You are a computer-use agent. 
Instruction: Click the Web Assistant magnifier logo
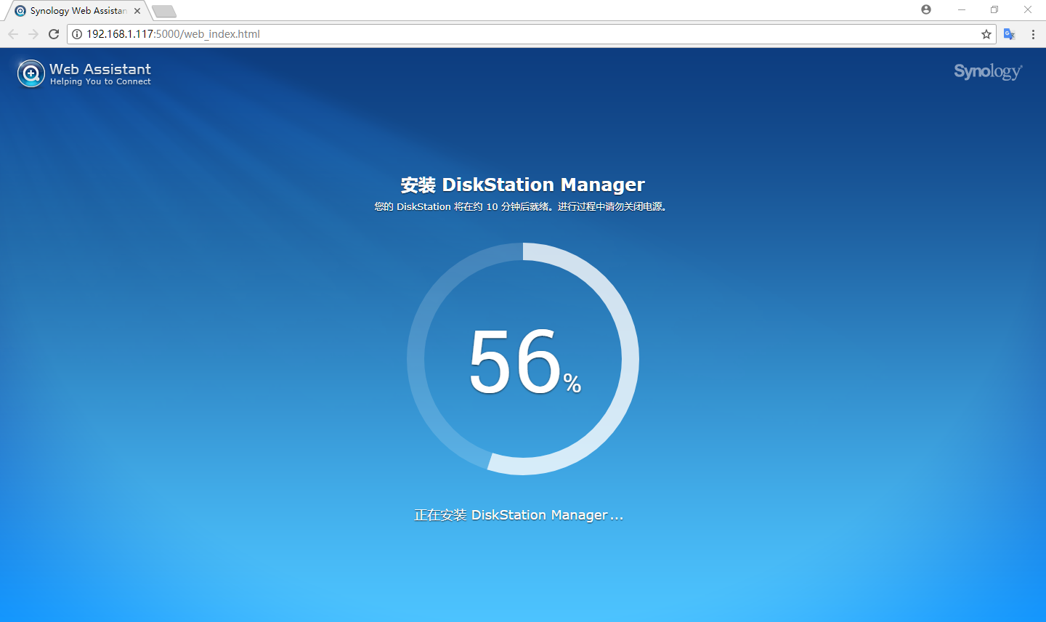pos(31,73)
